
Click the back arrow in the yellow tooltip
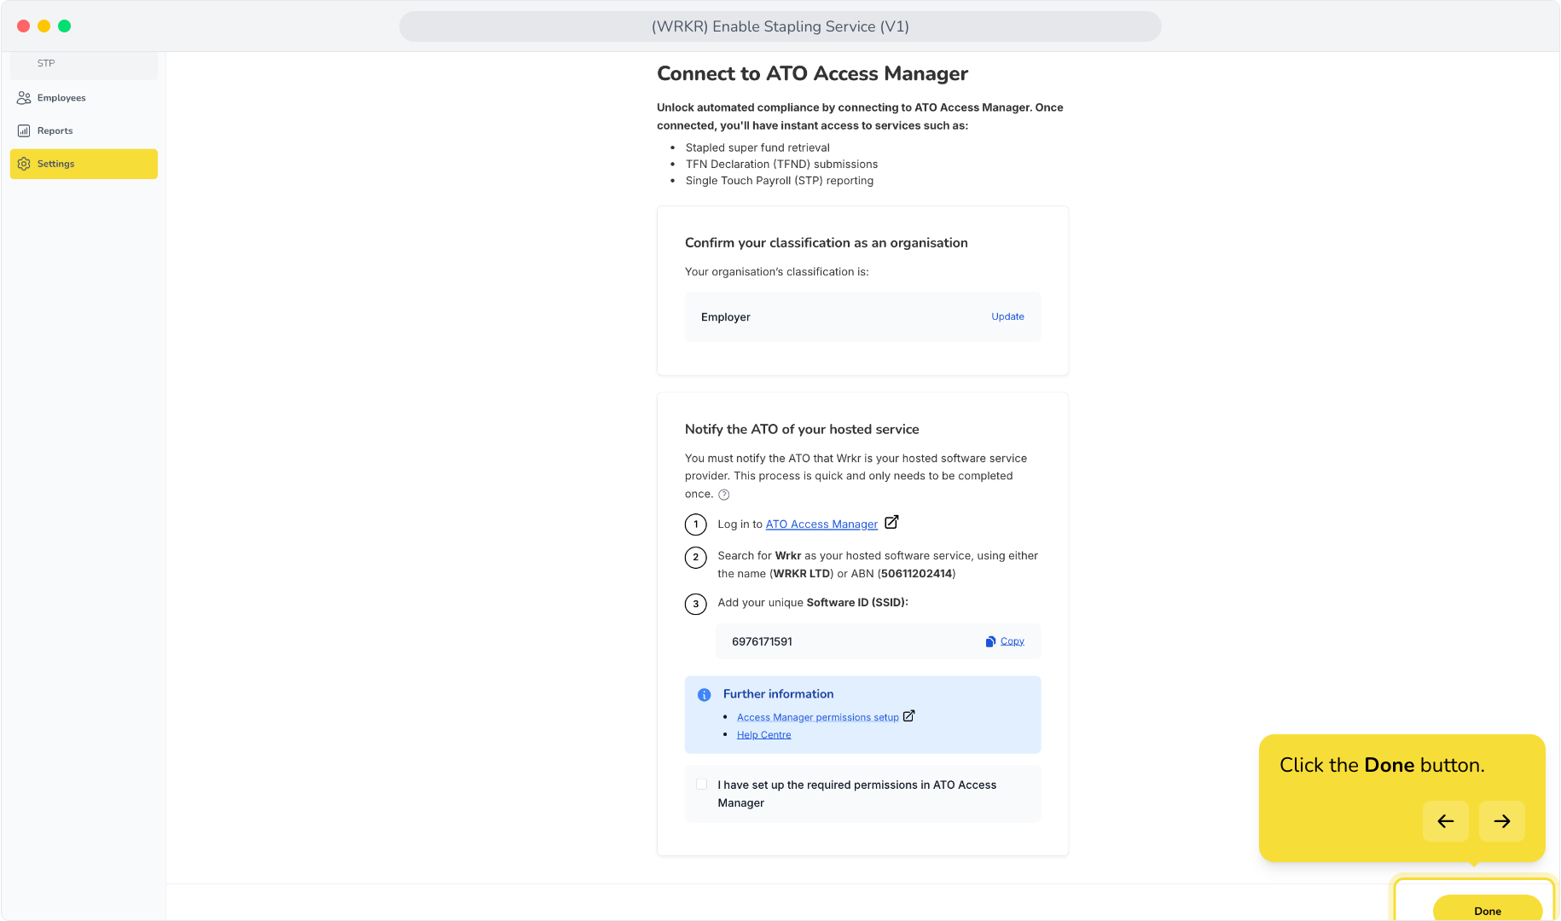click(x=1446, y=821)
